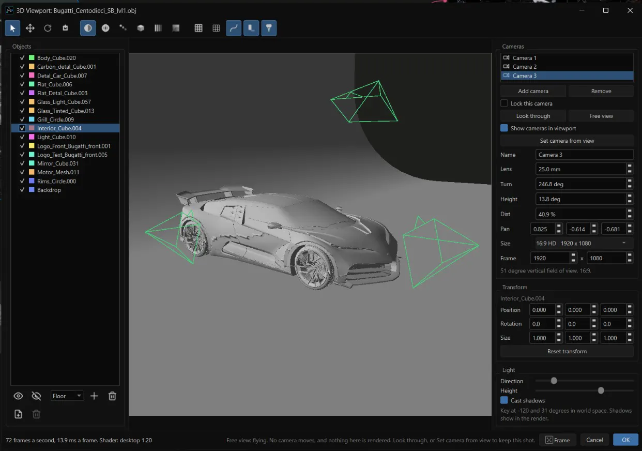
Task: Select Camera 1 in the camera list
Action: coord(567,58)
